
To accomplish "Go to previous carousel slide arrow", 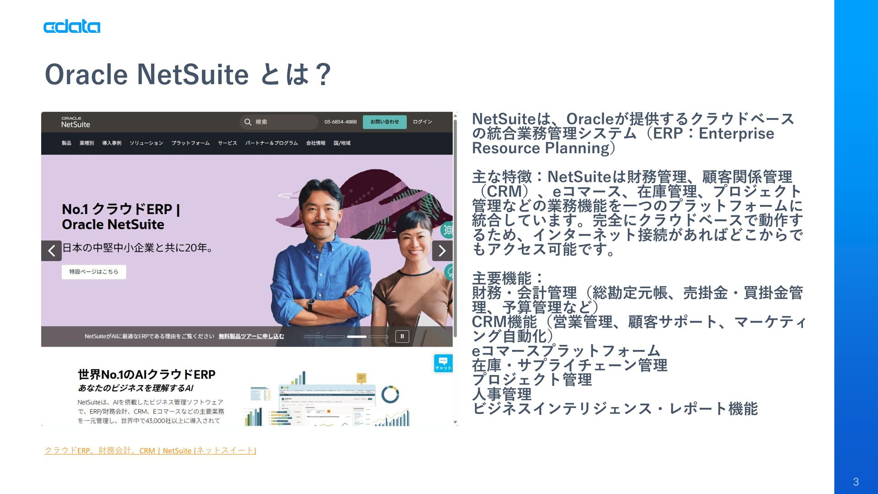I will click(51, 251).
